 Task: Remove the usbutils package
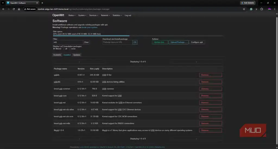210,82
